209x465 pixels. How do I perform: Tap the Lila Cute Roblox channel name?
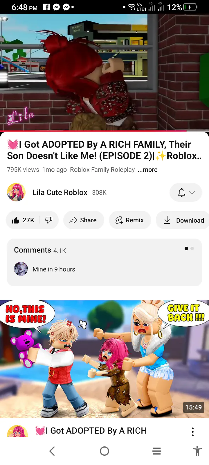tap(60, 192)
